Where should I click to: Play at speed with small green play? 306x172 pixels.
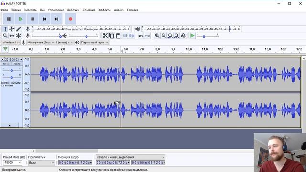point(192,36)
